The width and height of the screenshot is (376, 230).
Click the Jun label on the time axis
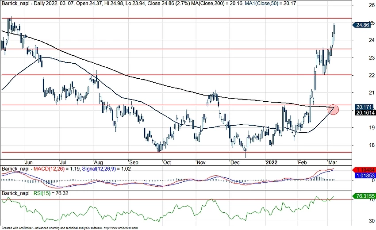[29, 162]
